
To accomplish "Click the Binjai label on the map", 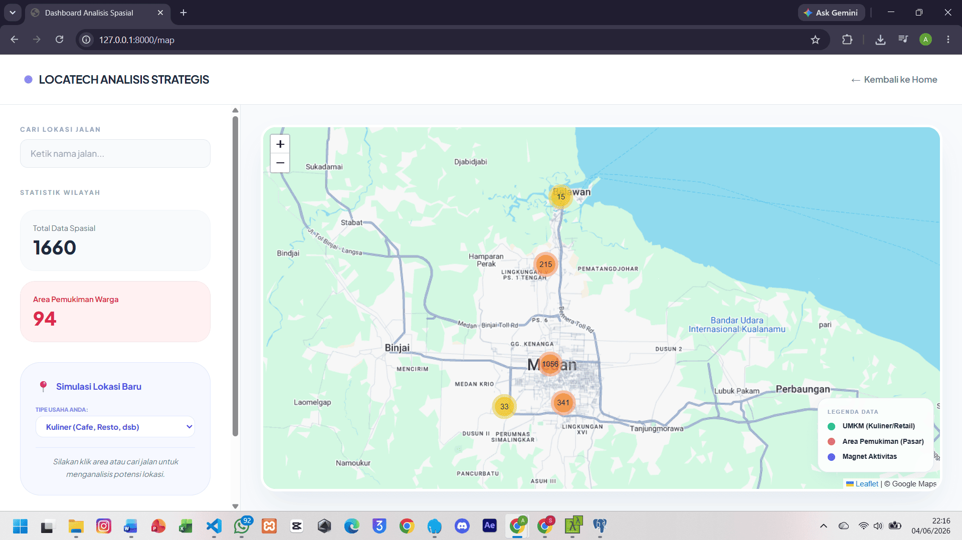I will click(397, 348).
